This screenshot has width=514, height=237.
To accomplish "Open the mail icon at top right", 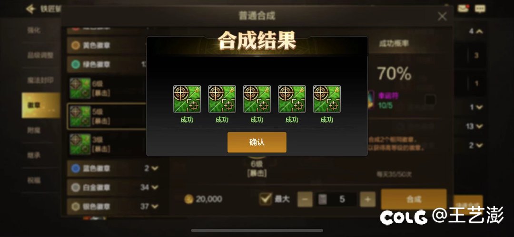I will coord(463,9).
